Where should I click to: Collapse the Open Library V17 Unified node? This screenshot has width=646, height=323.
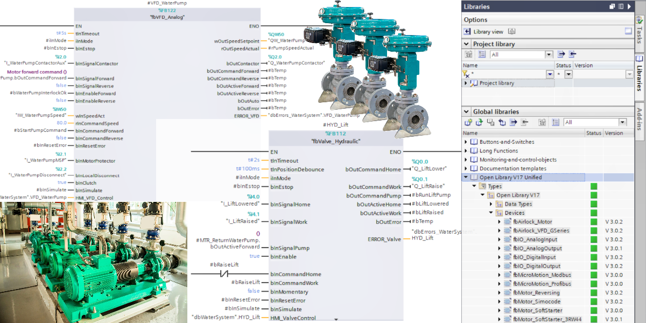pos(466,177)
